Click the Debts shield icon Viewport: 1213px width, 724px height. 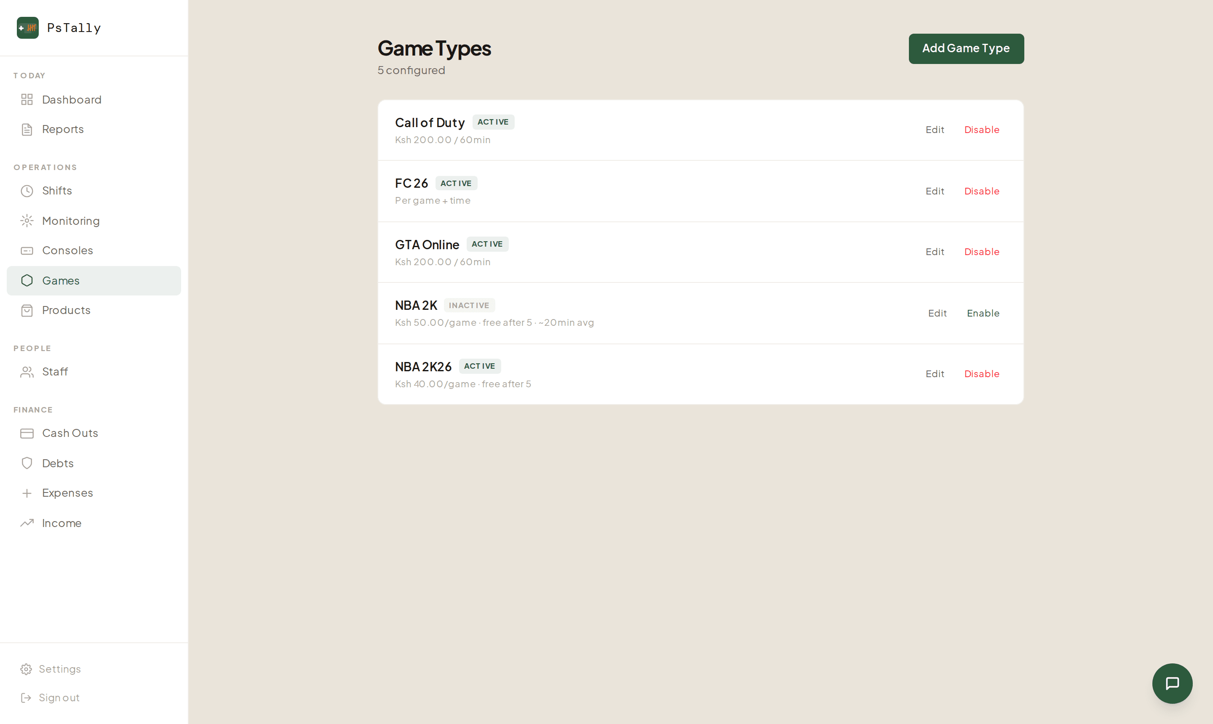click(x=27, y=463)
